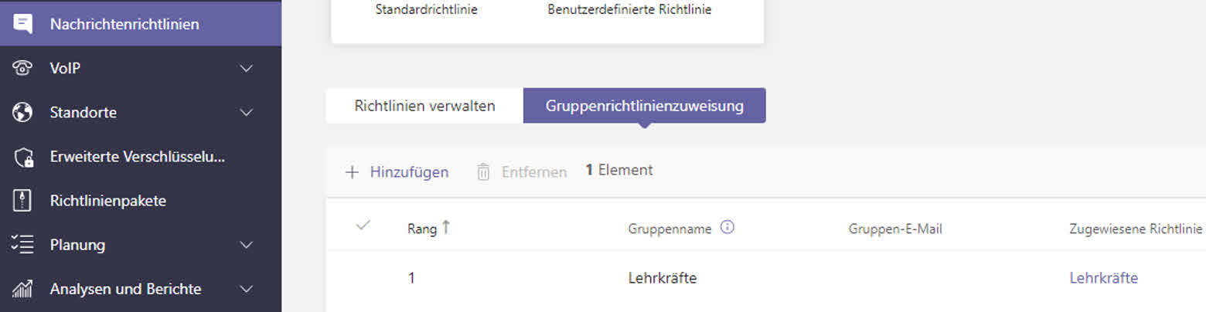Click the VoIP telephone icon

pyautogui.click(x=23, y=68)
